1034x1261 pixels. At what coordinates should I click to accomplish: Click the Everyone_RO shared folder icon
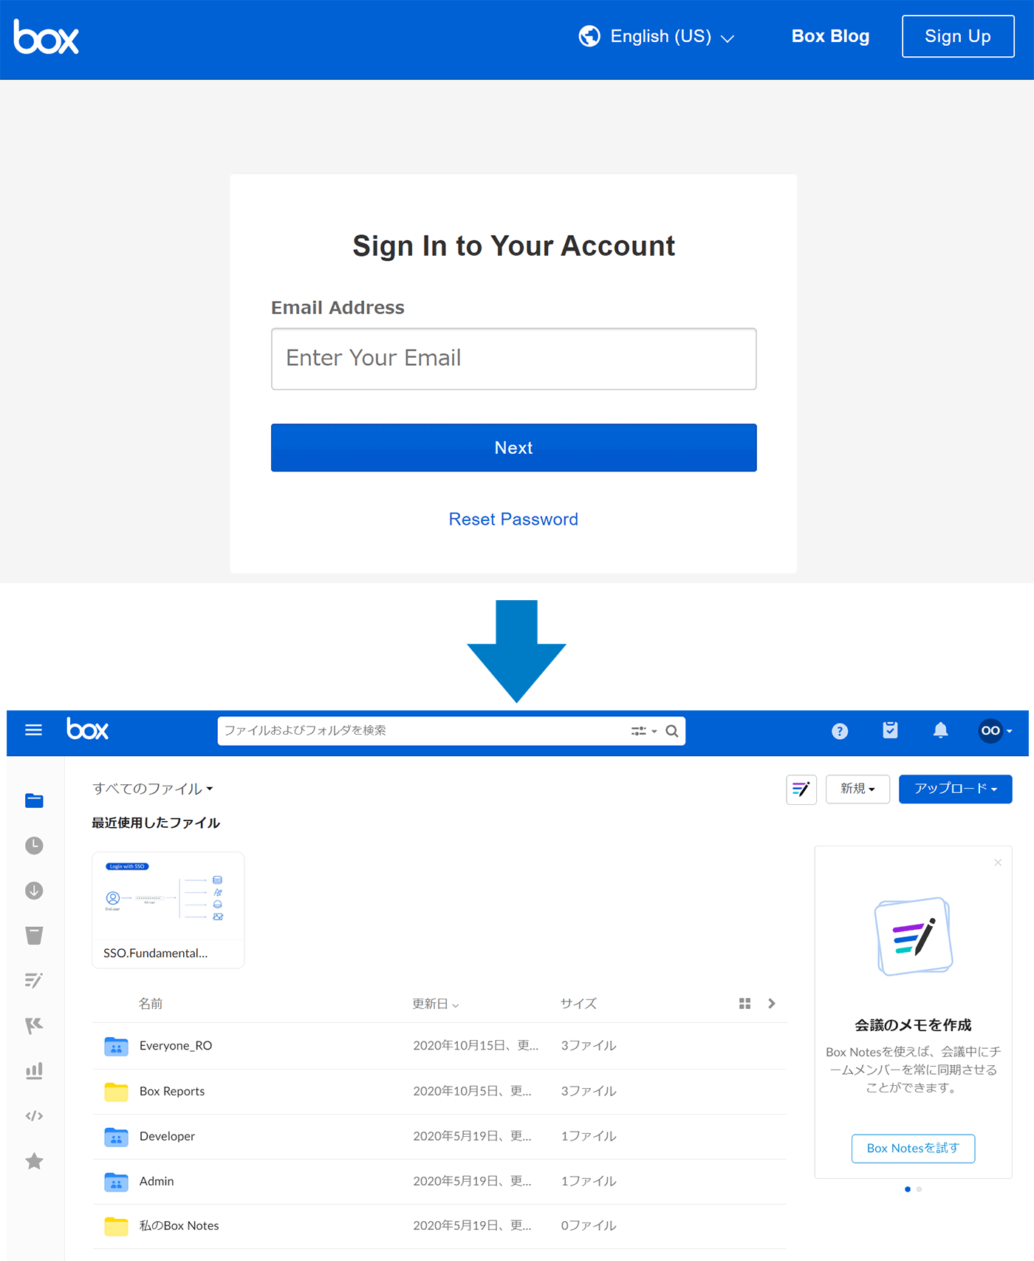116,1046
